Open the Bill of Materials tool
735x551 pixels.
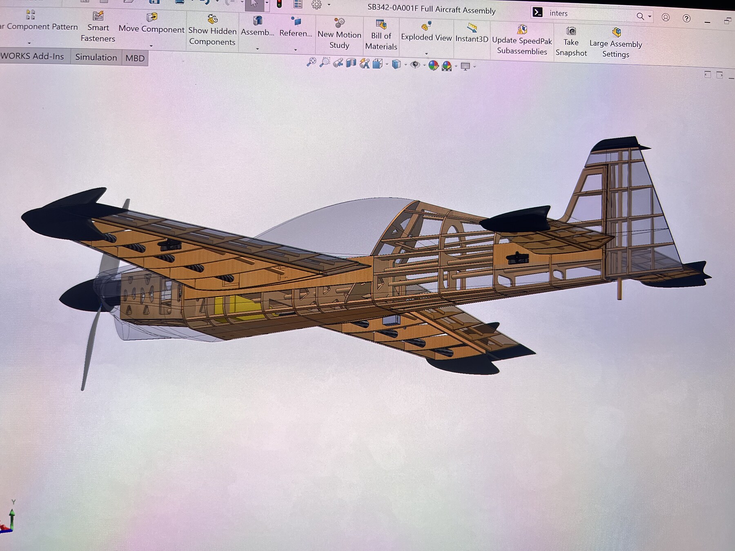pyautogui.click(x=381, y=36)
